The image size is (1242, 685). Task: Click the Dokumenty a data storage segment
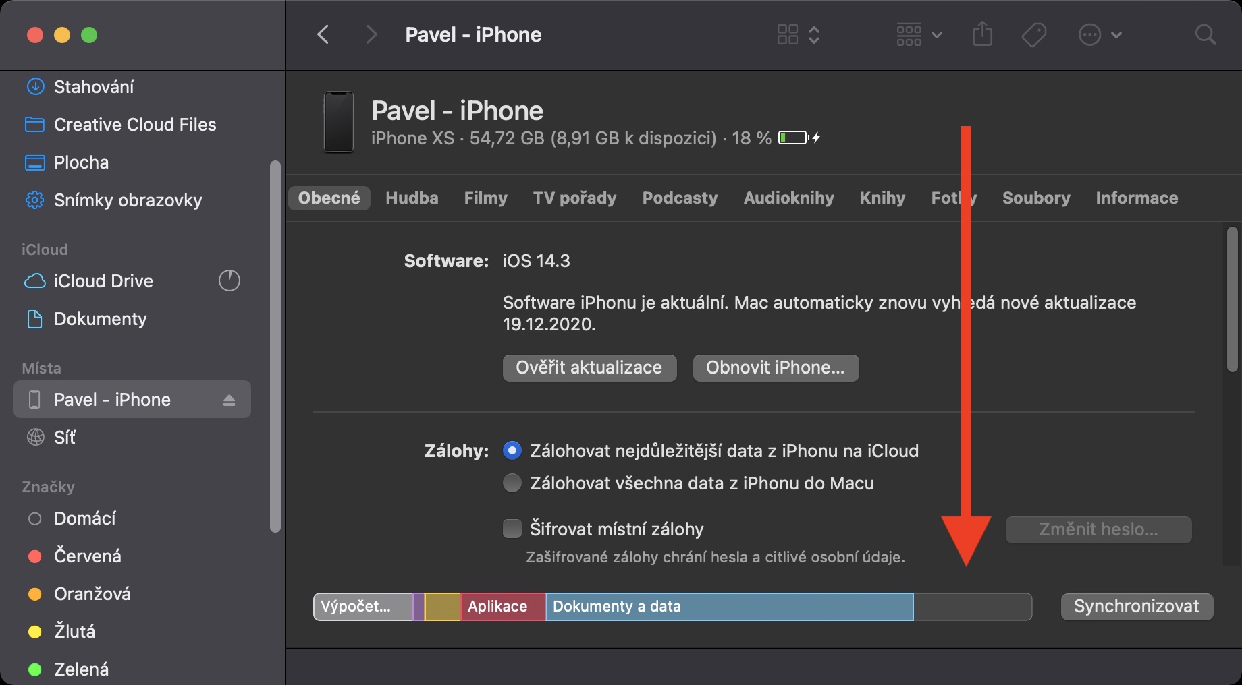[729, 607]
